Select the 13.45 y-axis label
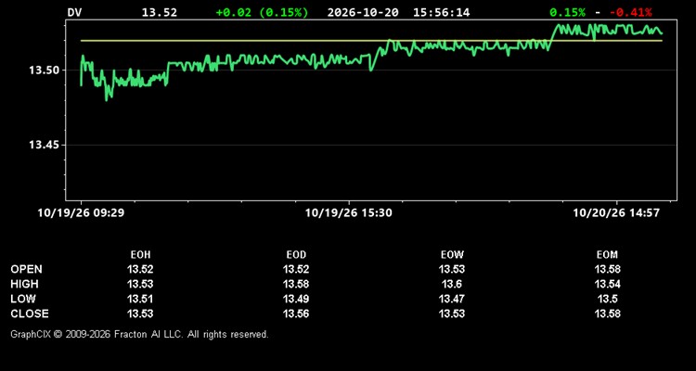696x371 pixels. pos(44,145)
